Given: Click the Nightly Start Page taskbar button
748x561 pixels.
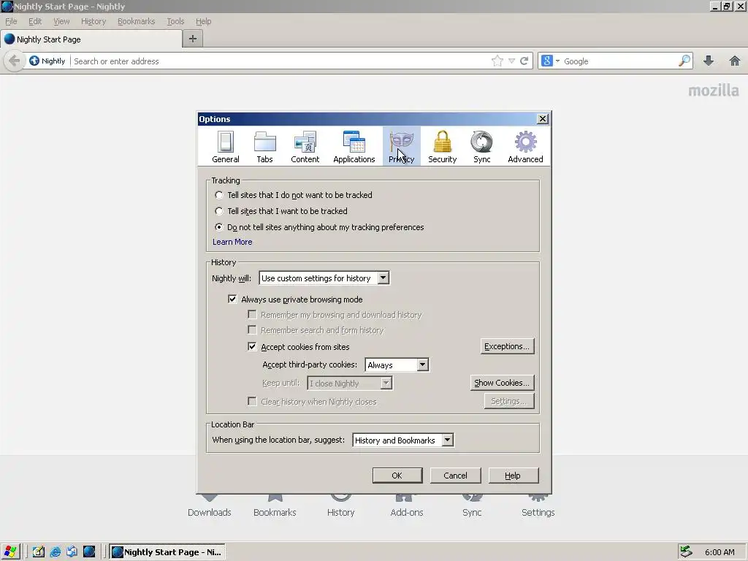Looking at the screenshot, I should pyautogui.click(x=167, y=552).
